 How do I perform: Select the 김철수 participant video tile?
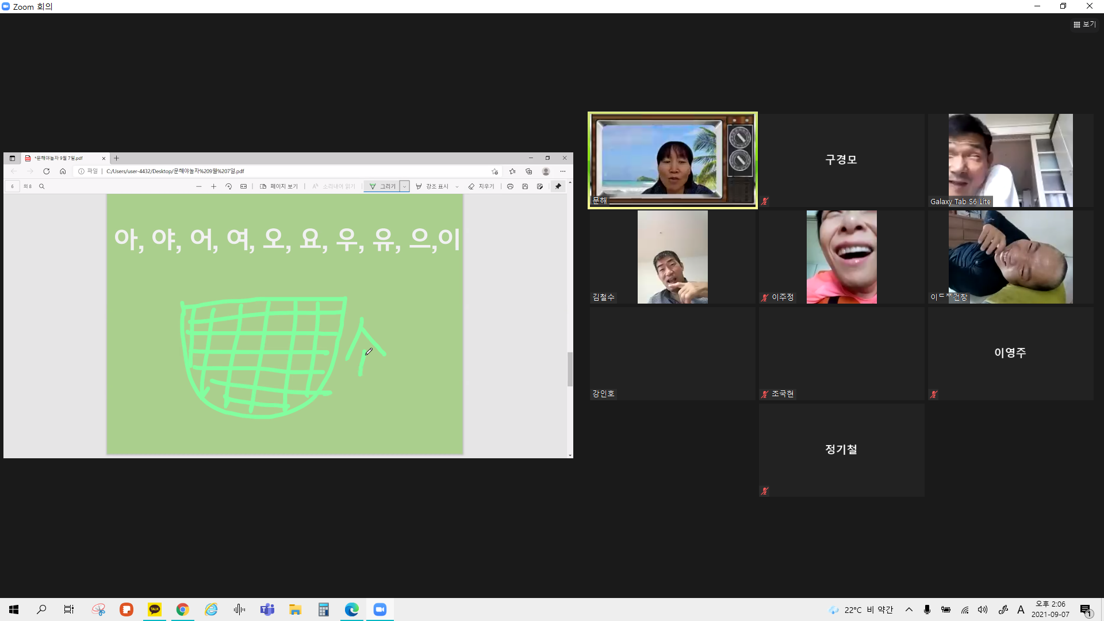point(672,257)
